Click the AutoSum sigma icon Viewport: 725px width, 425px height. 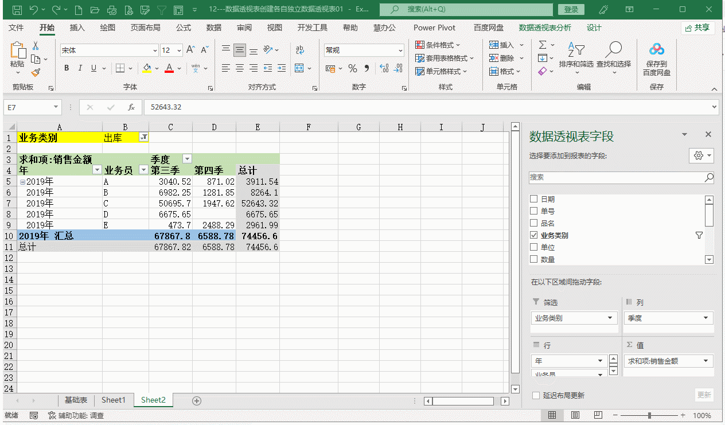tap(542, 45)
